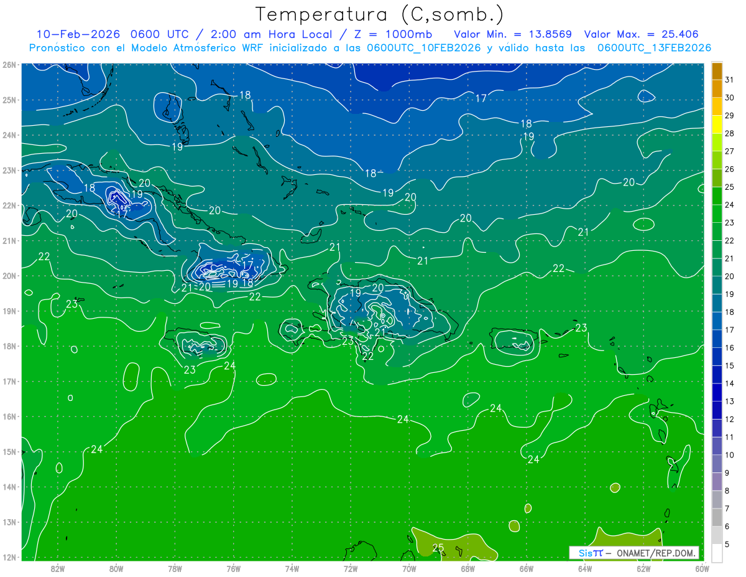Click the "76W" longitude axis label
Image resolution: width=746 pixels, height=577 pixels.
(233, 568)
